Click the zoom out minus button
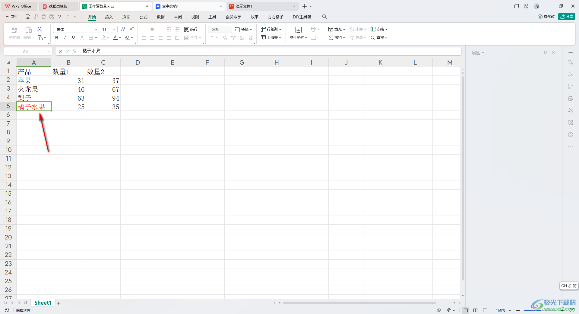Viewport: 579px width, 314px height. click(518, 310)
